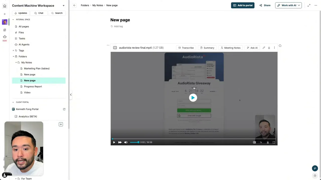Click the Add to portal button

243,5
